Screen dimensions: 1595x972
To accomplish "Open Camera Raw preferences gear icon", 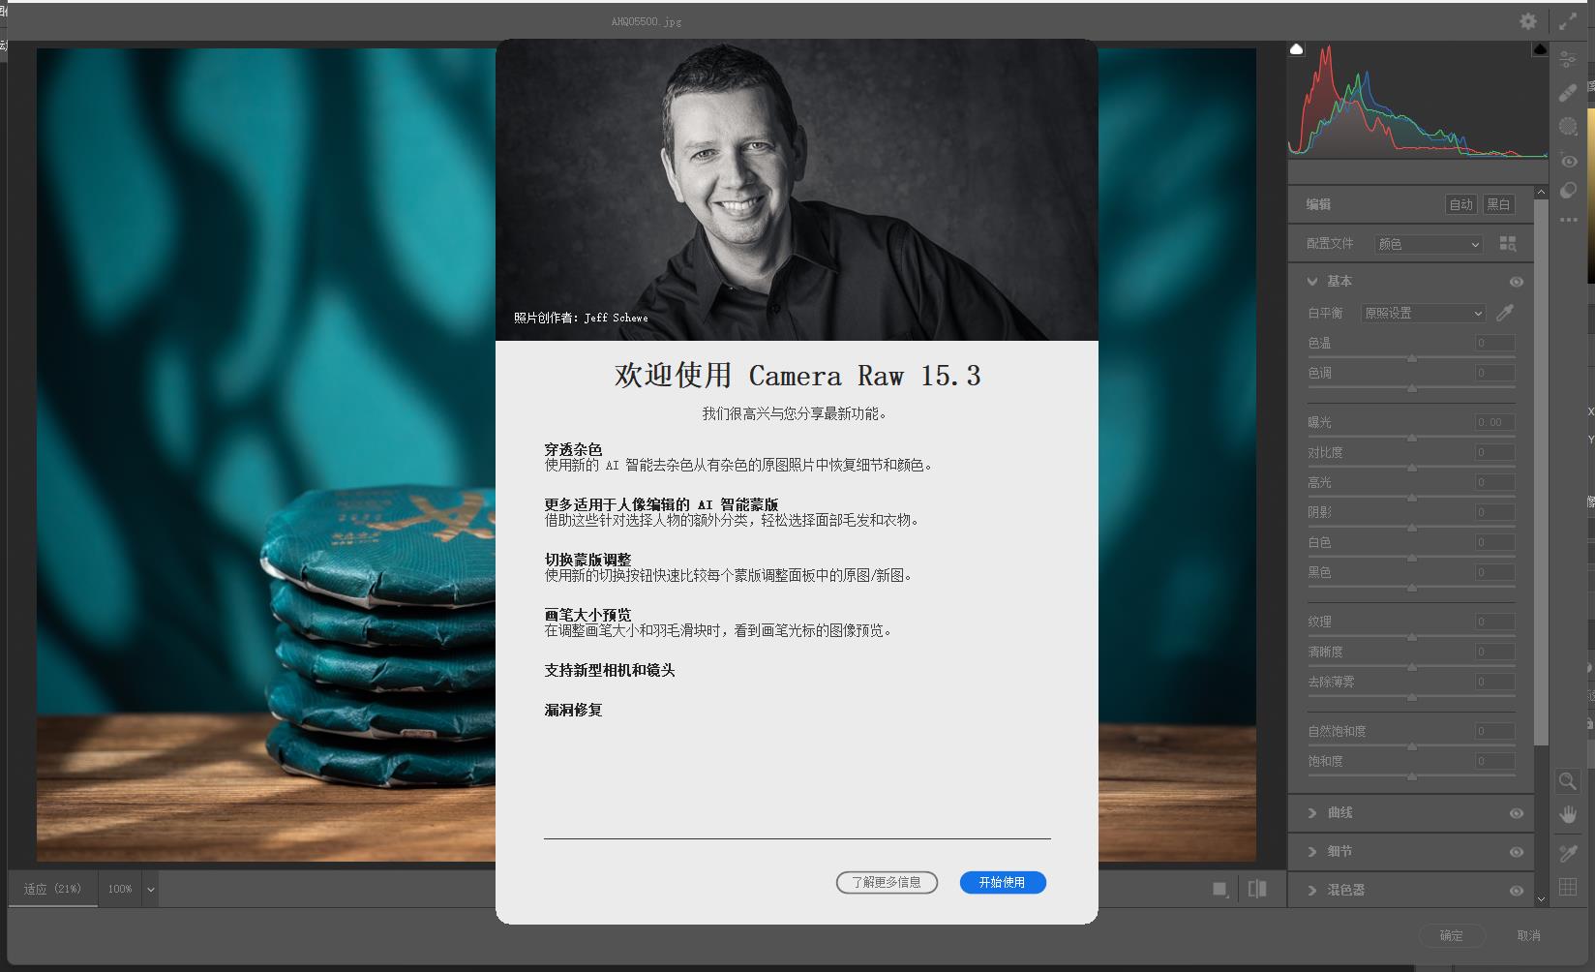I will (x=1527, y=21).
